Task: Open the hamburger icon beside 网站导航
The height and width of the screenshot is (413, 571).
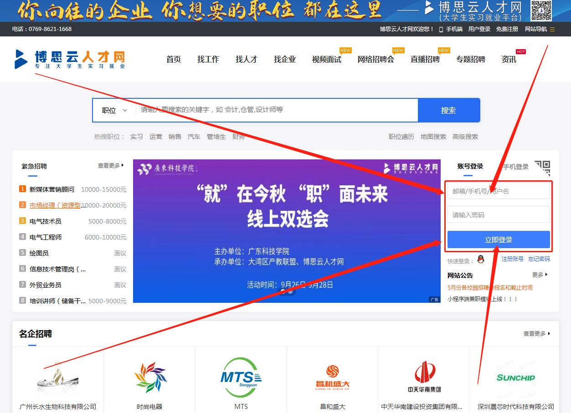Action: (x=552, y=29)
